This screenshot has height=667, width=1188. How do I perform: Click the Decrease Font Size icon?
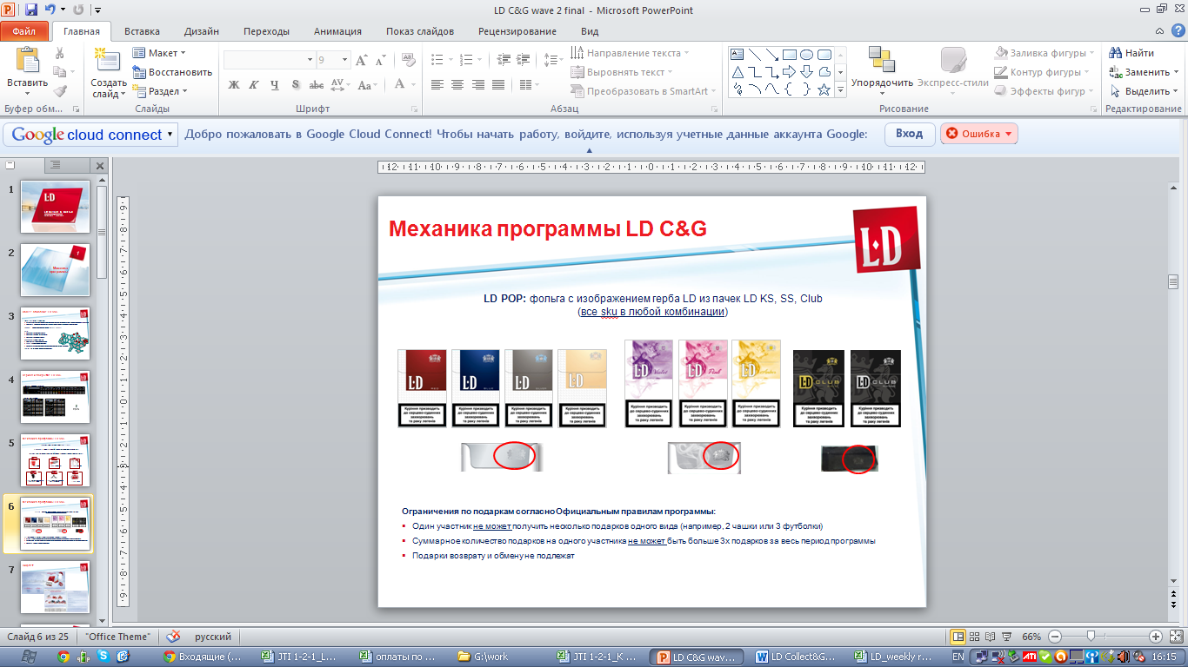[381, 60]
